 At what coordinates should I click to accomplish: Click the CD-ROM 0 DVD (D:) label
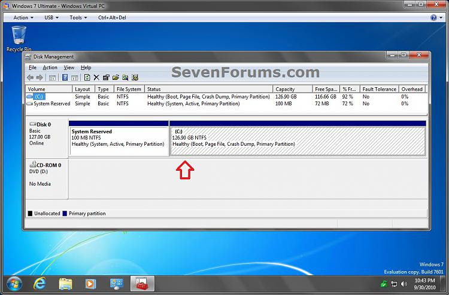47,179
